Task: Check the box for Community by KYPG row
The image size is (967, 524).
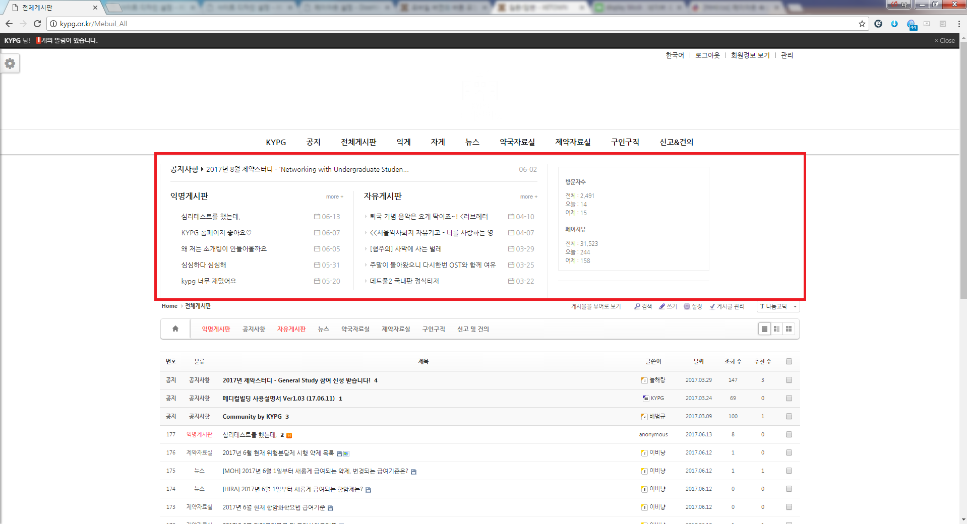Action: [x=789, y=416]
